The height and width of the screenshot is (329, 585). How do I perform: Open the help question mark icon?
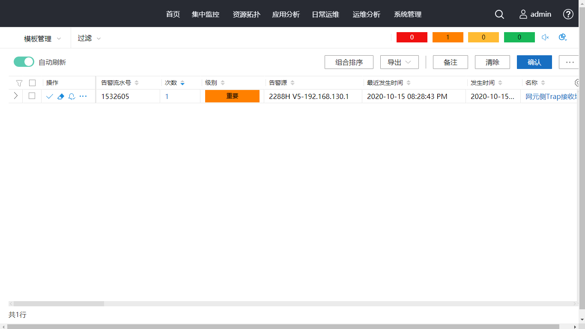click(x=568, y=14)
